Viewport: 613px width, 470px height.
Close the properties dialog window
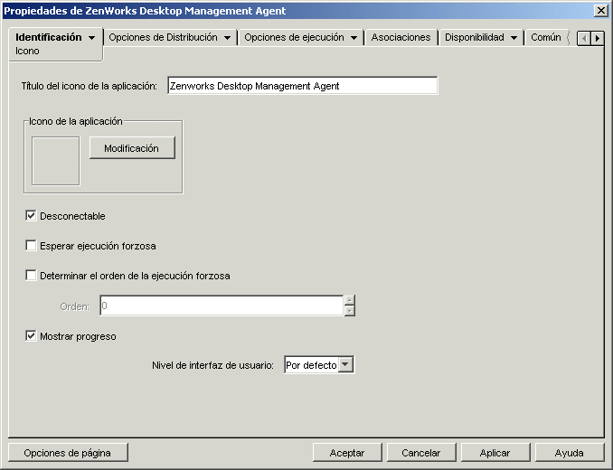(601, 11)
